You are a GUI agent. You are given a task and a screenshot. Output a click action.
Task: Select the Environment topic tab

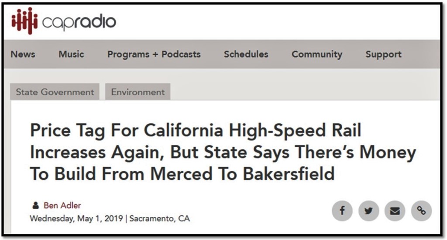(x=138, y=92)
